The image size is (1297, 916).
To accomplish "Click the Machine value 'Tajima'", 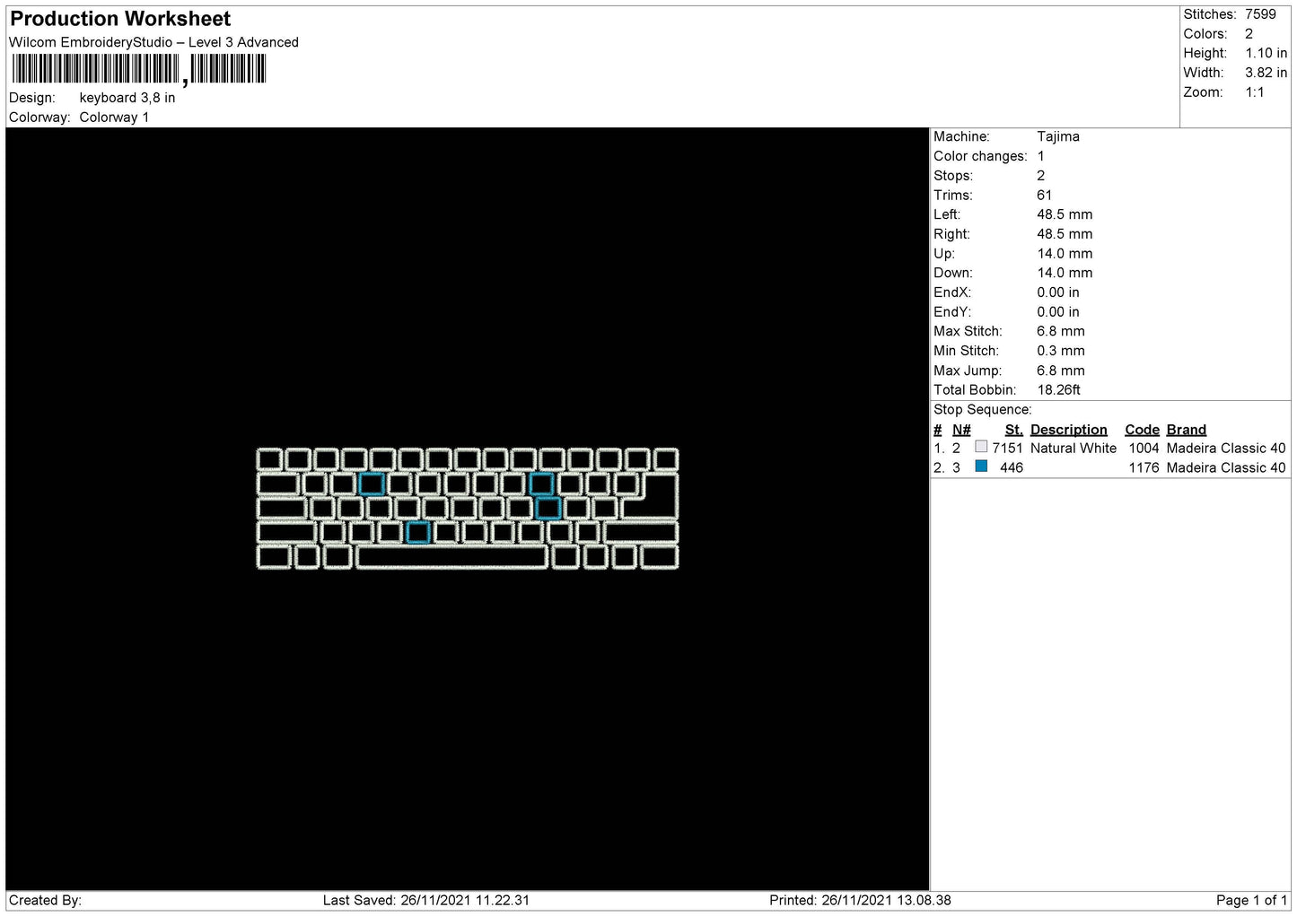I will point(1058,136).
